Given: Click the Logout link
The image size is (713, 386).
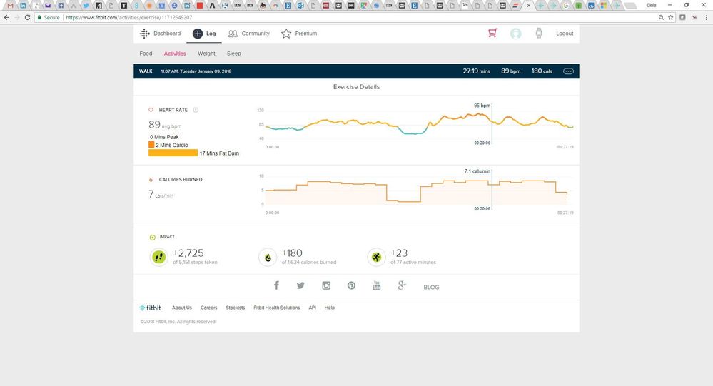Looking at the screenshot, I should point(564,34).
